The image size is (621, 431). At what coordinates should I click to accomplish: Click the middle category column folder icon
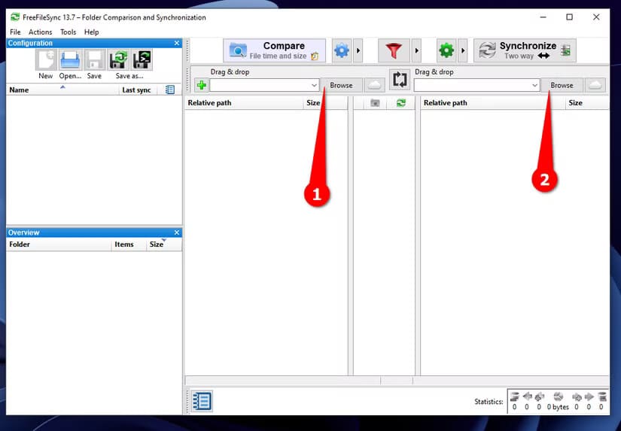(x=375, y=103)
